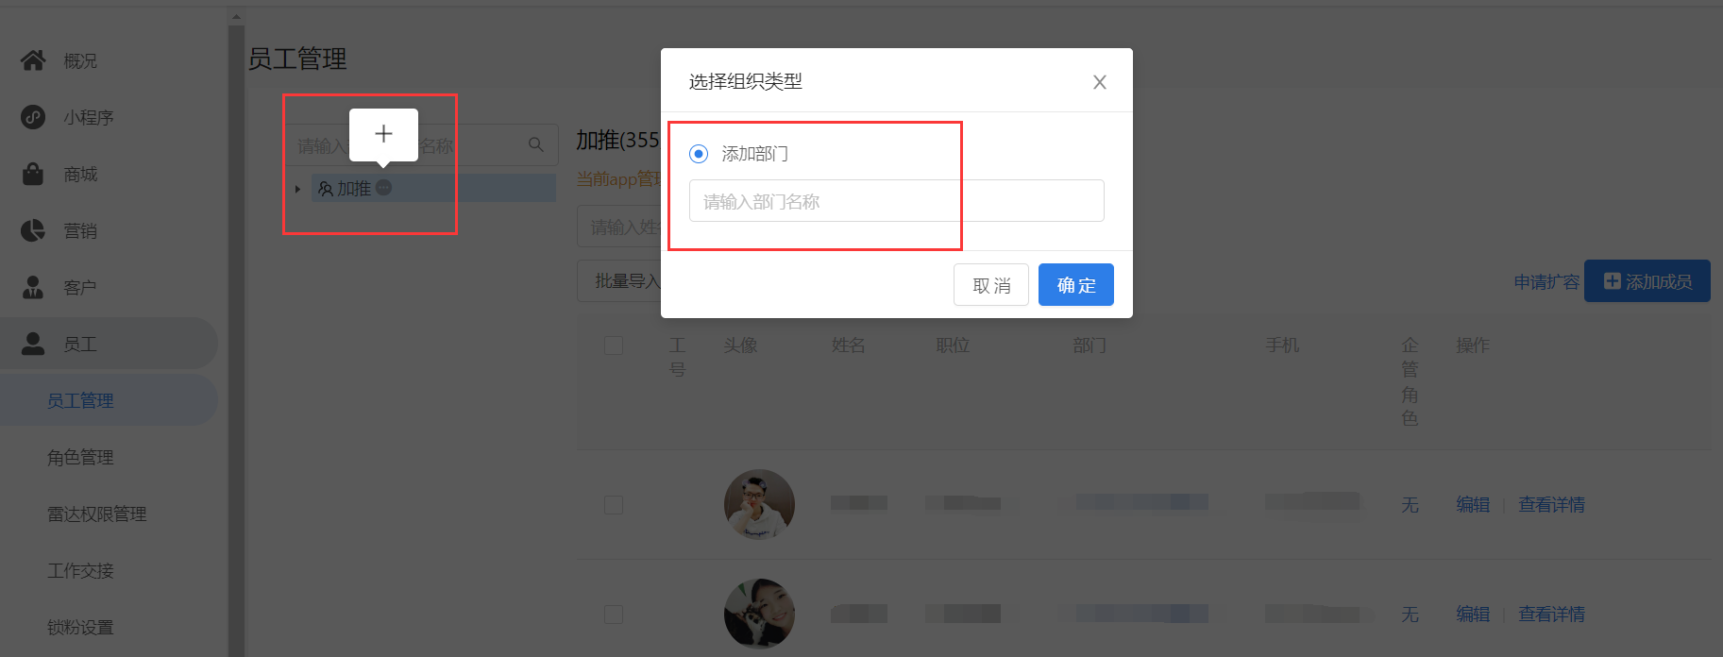Focus the 请输入部门名称 input field
1723x657 pixels.
[897, 201]
